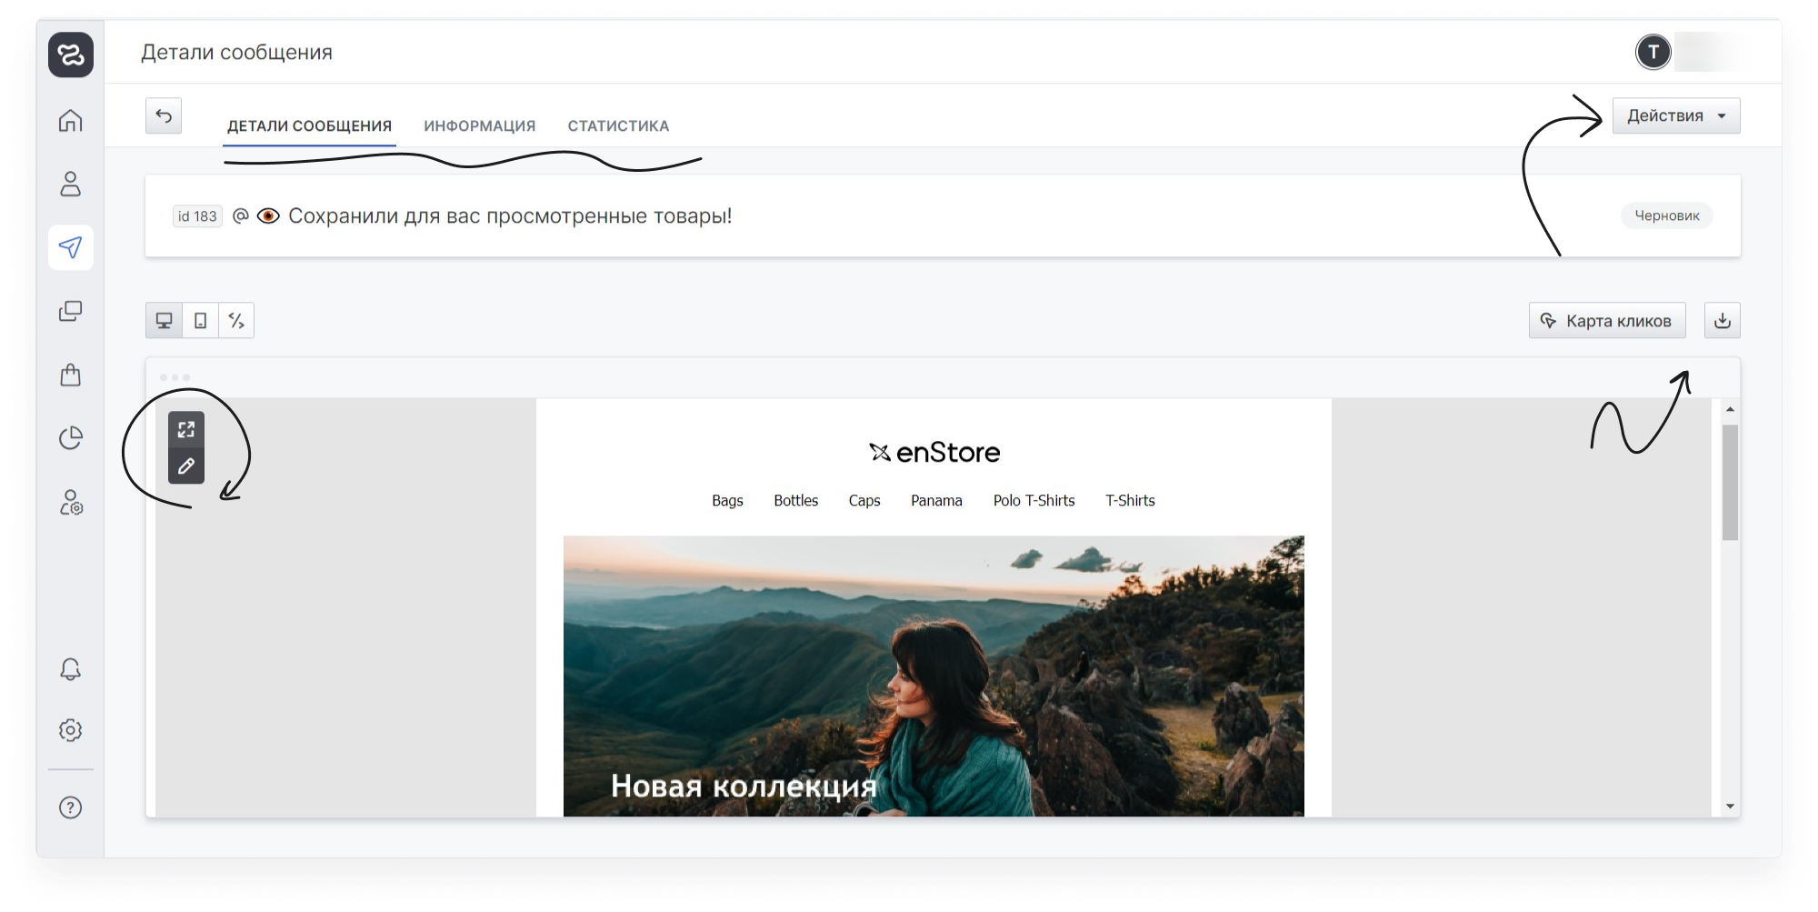Click the preview vertical scrollbar thumb

pos(1730,482)
